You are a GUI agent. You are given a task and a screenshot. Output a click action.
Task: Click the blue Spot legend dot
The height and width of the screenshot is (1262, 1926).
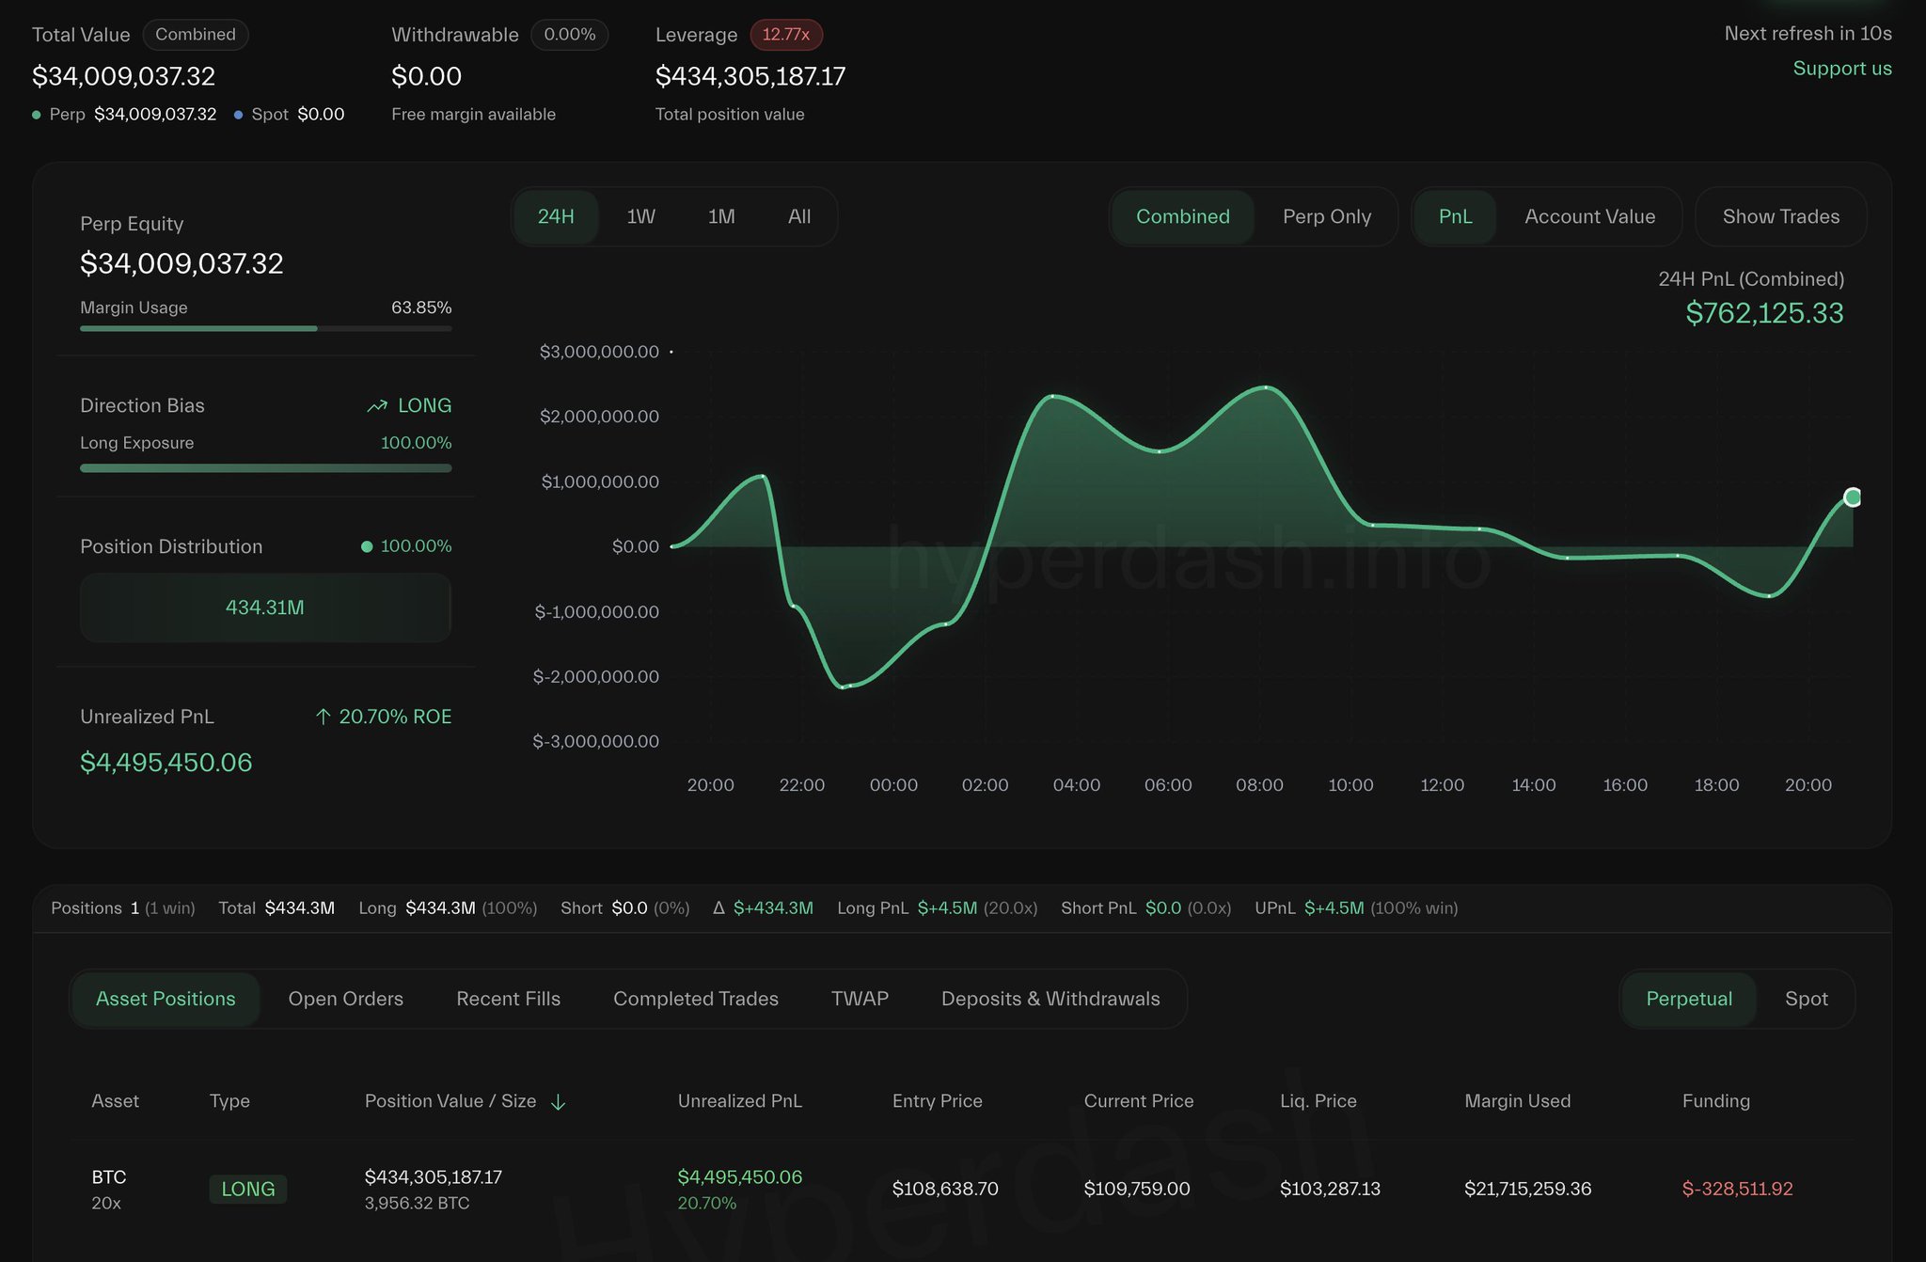coord(239,115)
